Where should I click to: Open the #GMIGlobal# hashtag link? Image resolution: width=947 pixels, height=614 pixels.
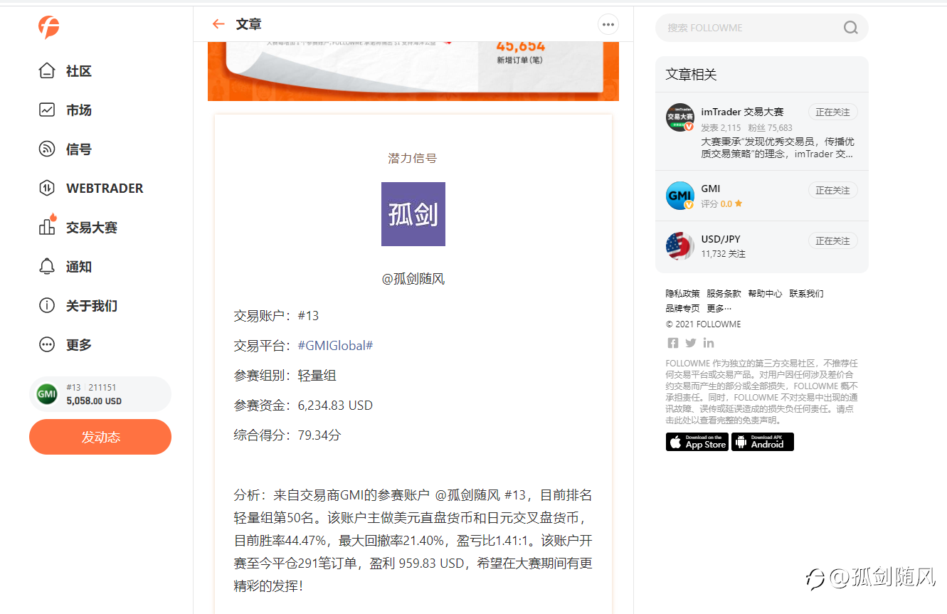tap(335, 346)
